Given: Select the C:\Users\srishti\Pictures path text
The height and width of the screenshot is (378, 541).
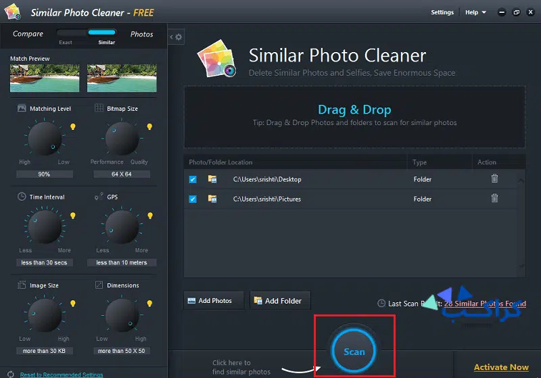Looking at the screenshot, I should pos(266,199).
